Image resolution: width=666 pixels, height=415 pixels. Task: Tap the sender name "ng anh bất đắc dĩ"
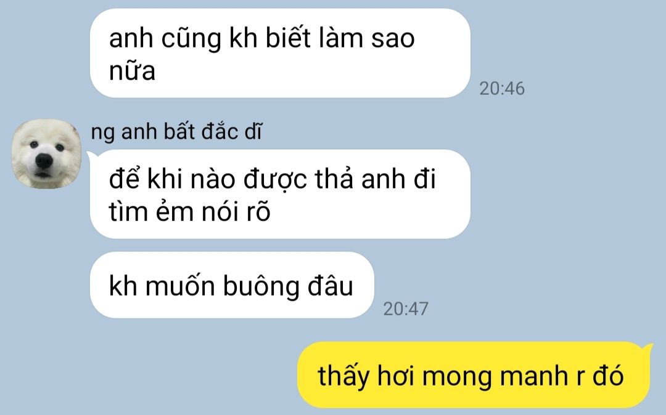coord(176,131)
